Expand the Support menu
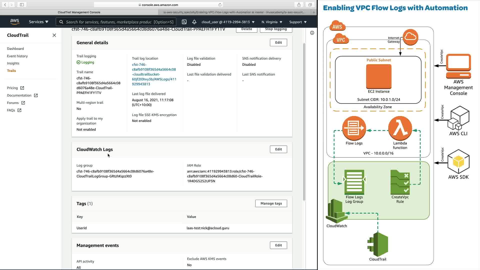 point(298,22)
